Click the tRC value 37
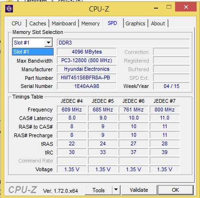Image resolution: width=200 pixels, height=198 pixels. click(133, 152)
